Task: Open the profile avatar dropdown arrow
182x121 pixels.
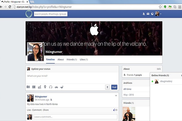Action: [x=161, y=14]
